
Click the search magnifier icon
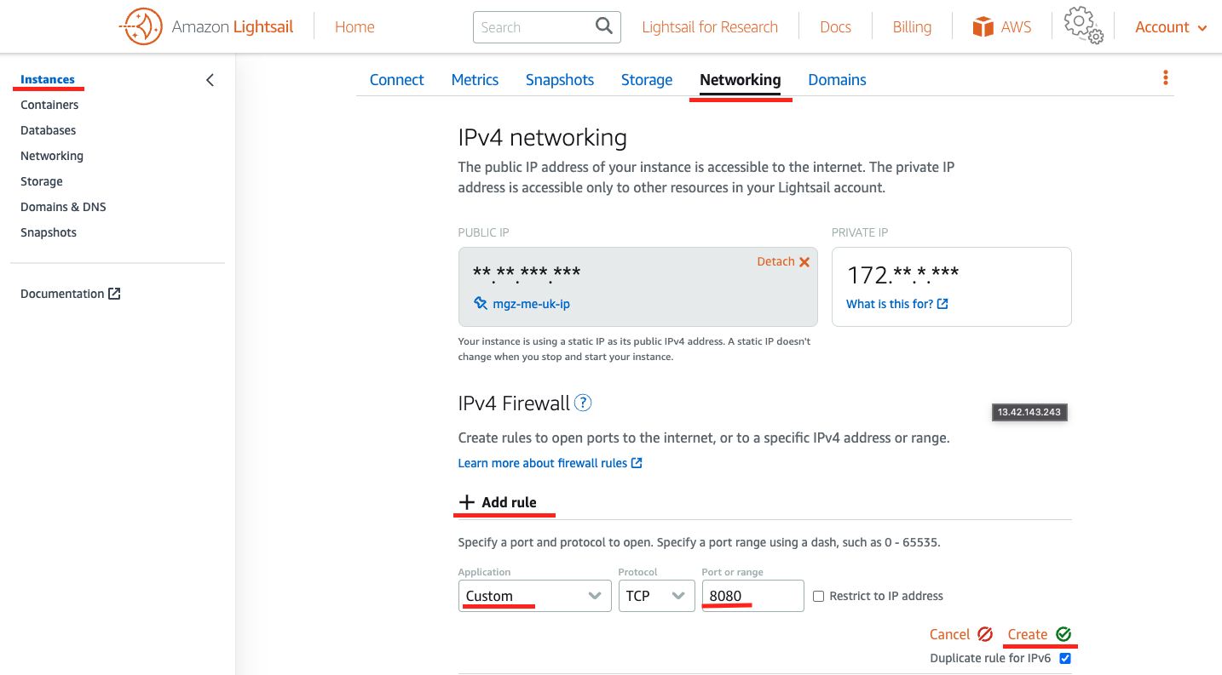[x=604, y=26]
